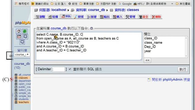Toggle the redisplay SQL query checkbox
Image resolution: width=195 pixels, height=110 pixels.
click(x=70, y=69)
